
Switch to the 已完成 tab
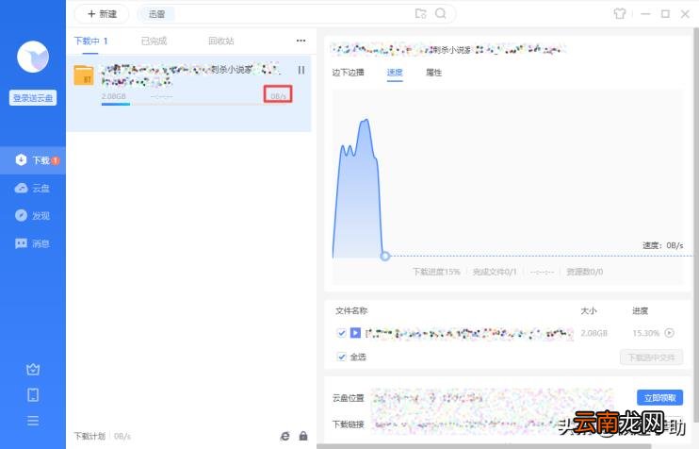(x=154, y=42)
